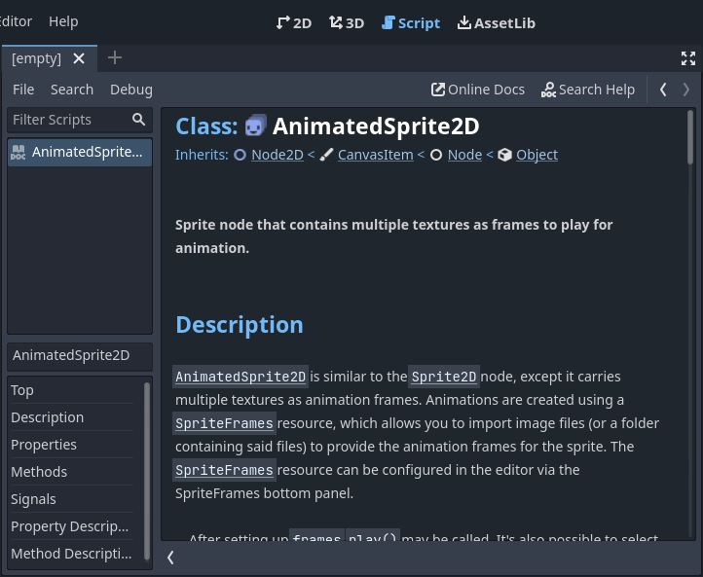Image resolution: width=703 pixels, height=577 pixels.
Task: Switch to the 3D workspace
Action: 347,22
